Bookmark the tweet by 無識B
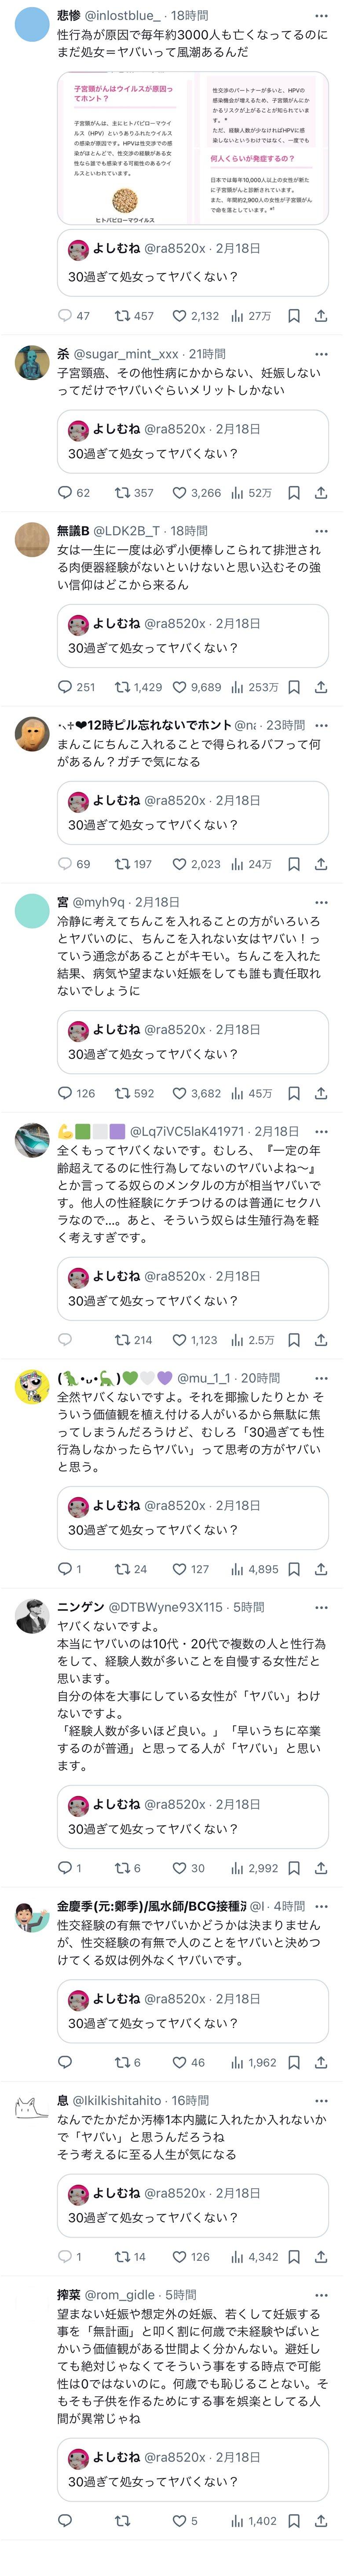Viewport: 344px width, 2576px height. 294,687
